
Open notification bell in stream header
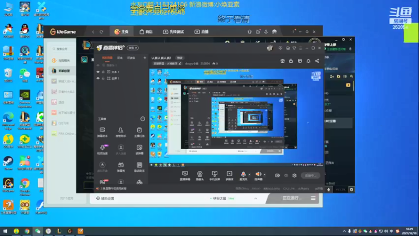(308, 61)
